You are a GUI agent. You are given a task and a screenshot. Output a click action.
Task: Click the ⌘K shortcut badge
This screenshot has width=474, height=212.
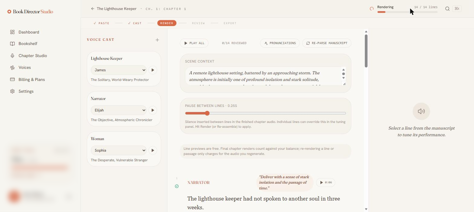[457, 9]
